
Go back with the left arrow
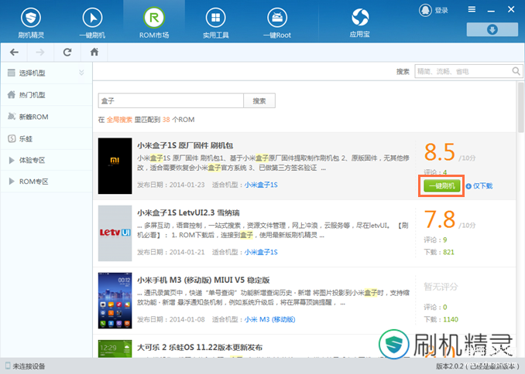pos(14,52)
